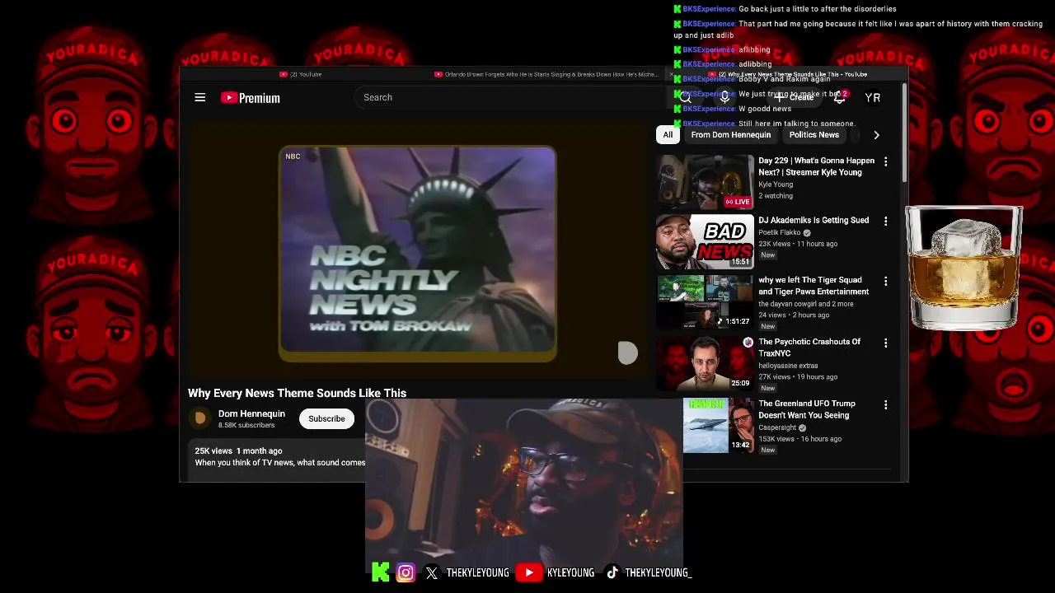This screenshot has width=1055, height=593.
Task: Open options for Psychotic Crashouts video
Action: pos(885,343)
